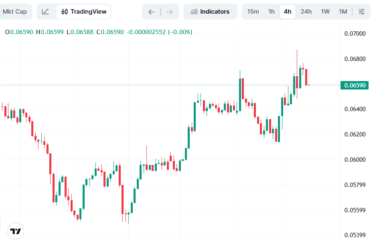Click the 0.07000 price axis label
This screenshot has height=242, width=375.
coord(355,33)
